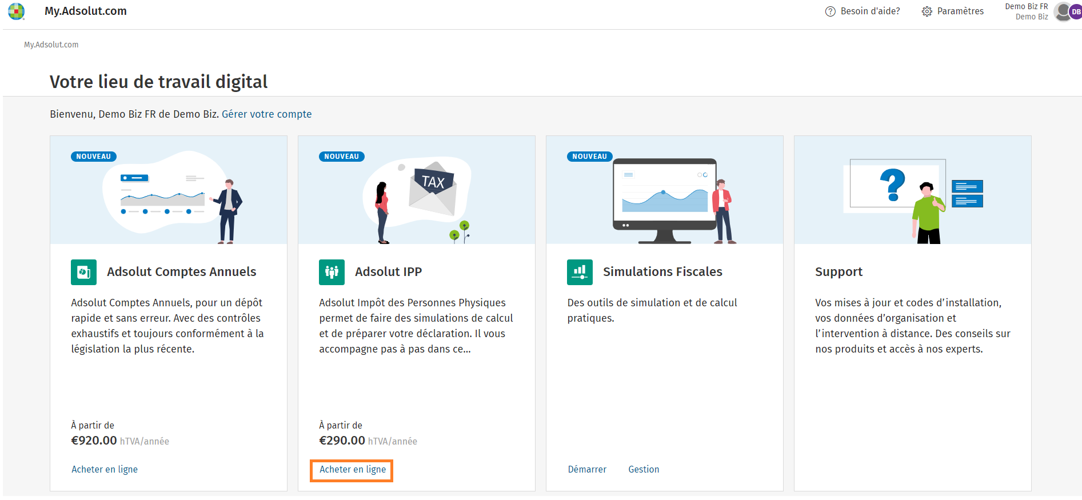Open the DB user avatar
Screen dimensions: 1082x500
tap(1075, 11)
